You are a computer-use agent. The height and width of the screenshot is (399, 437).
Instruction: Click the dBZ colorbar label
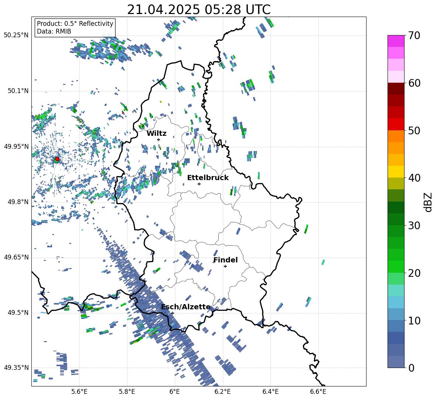pyautogui.click(x=428, y=202)
